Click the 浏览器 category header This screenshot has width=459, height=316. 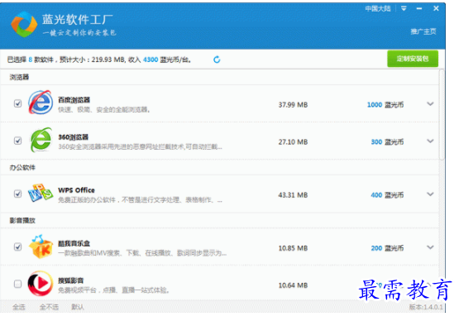click(19, 77)
